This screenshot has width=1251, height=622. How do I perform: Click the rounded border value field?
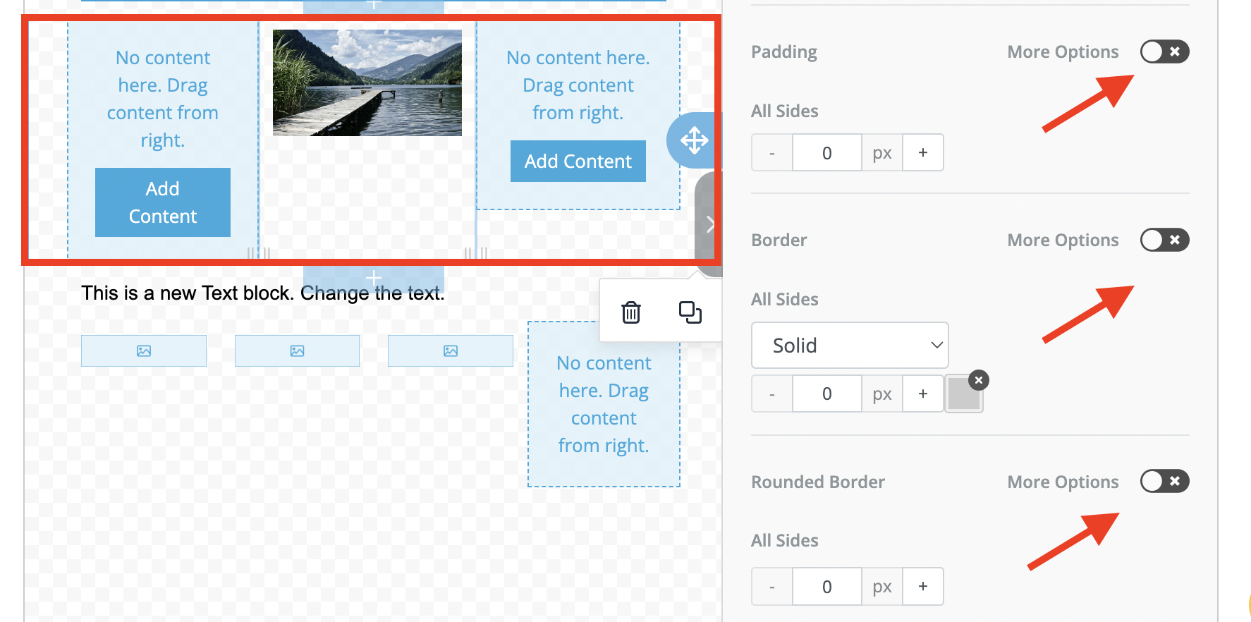coord(826,586)
